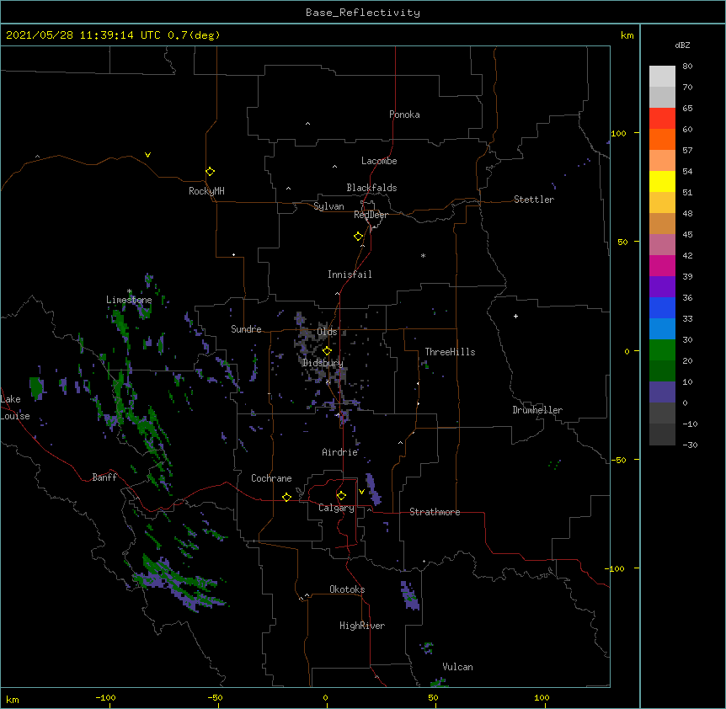Click the white asterisk marker above Limestone
The image size is (726, 709).
pyautogui.click(x=129, y=291)
